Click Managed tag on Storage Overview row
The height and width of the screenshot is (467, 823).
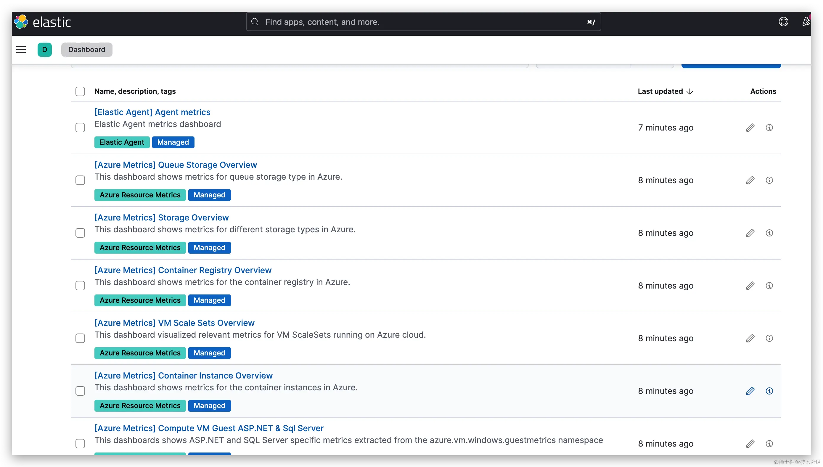click(x=209, y=248)
